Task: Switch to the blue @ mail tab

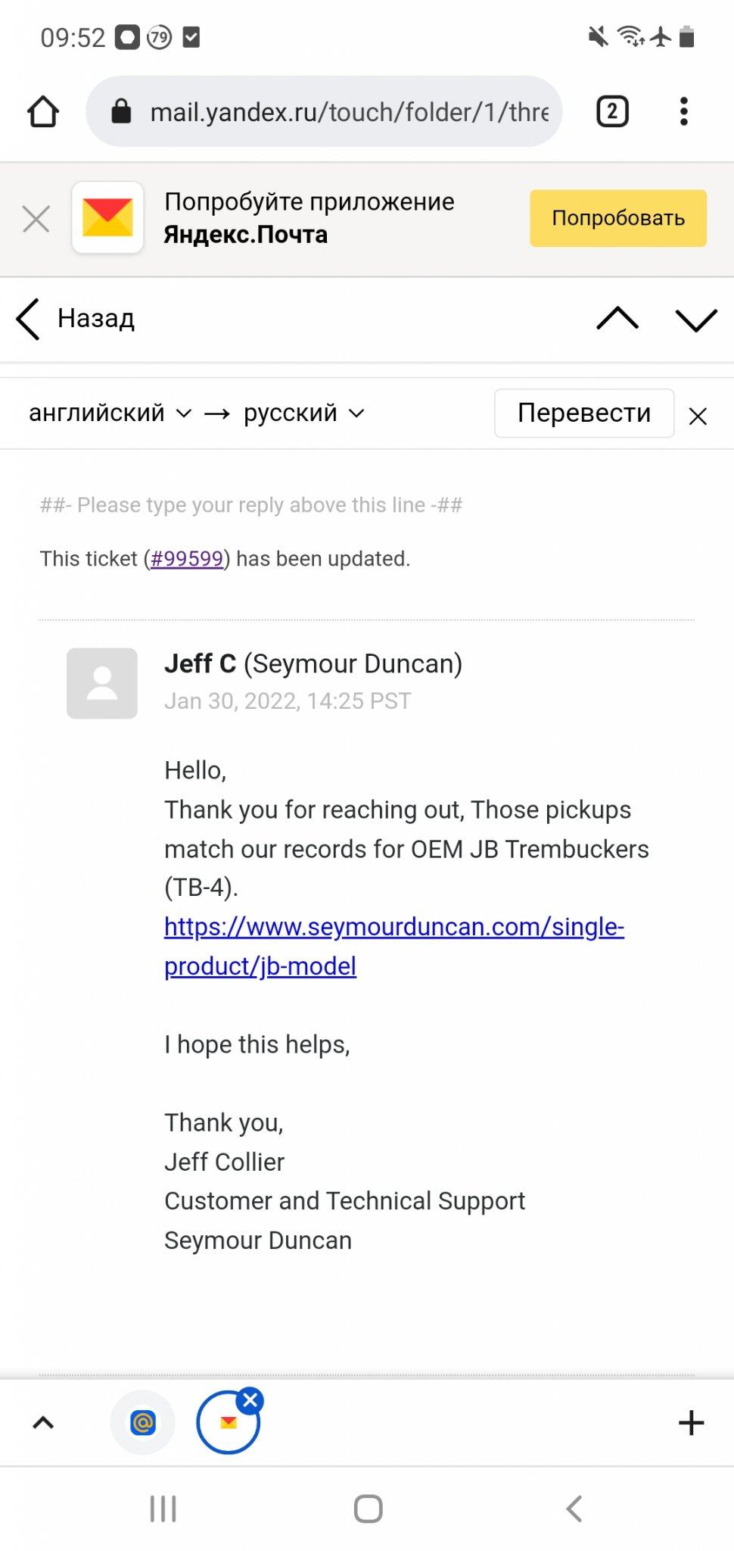Action: 142,1423
